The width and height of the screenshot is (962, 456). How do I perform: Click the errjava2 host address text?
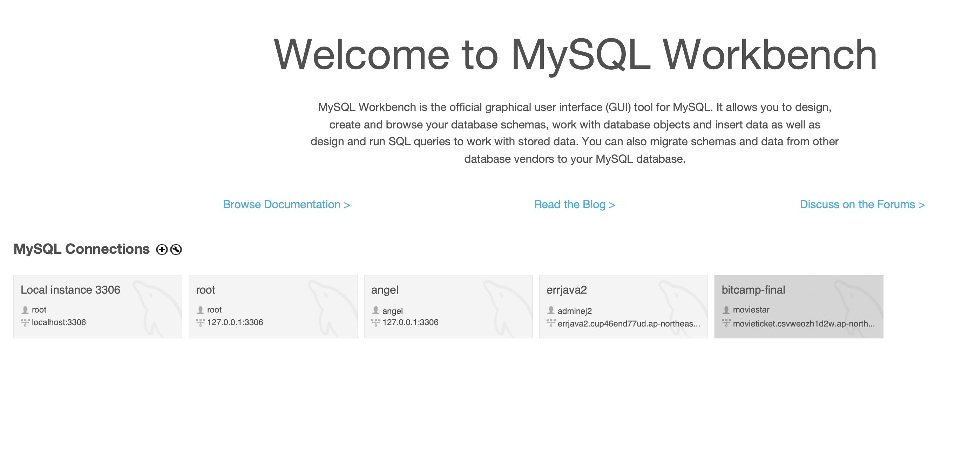click(x=629, y=324)
